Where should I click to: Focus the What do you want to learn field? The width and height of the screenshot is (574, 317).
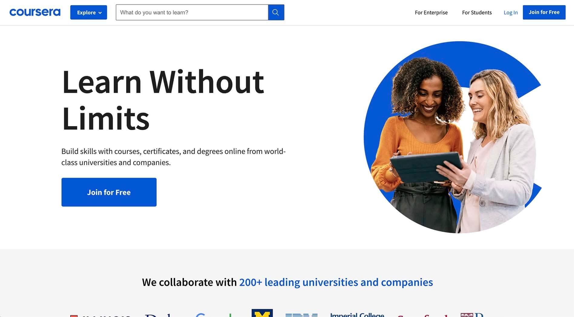point(192,12)
